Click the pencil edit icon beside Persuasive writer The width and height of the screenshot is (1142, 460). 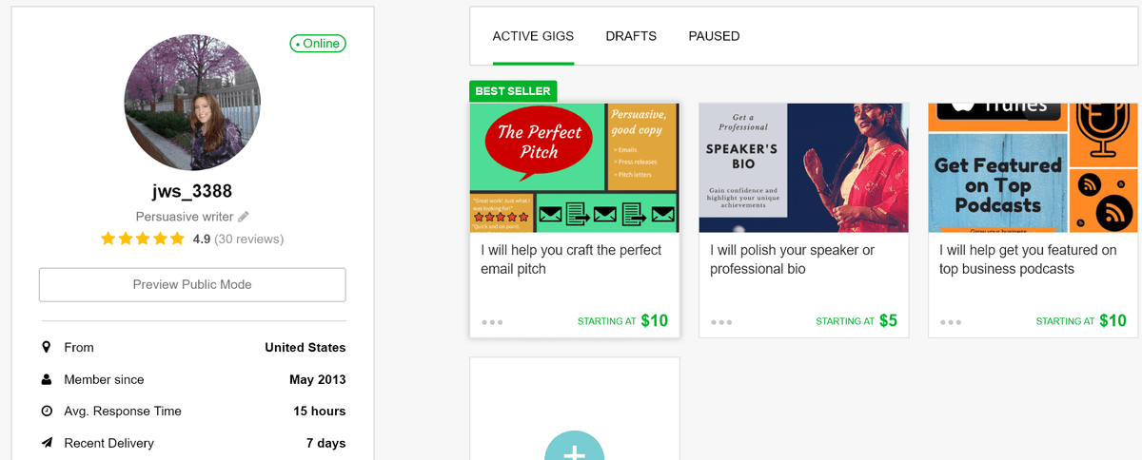click(244, 217)
